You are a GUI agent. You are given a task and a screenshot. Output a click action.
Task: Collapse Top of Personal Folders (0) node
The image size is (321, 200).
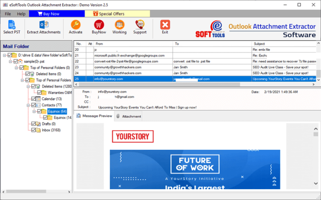tap(16, 68)
